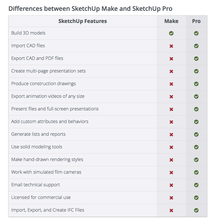Click the Pro checkmark for Import CAD files
Image resolution: width=215 pixels, height=224 pixels.
coord(196,46)
